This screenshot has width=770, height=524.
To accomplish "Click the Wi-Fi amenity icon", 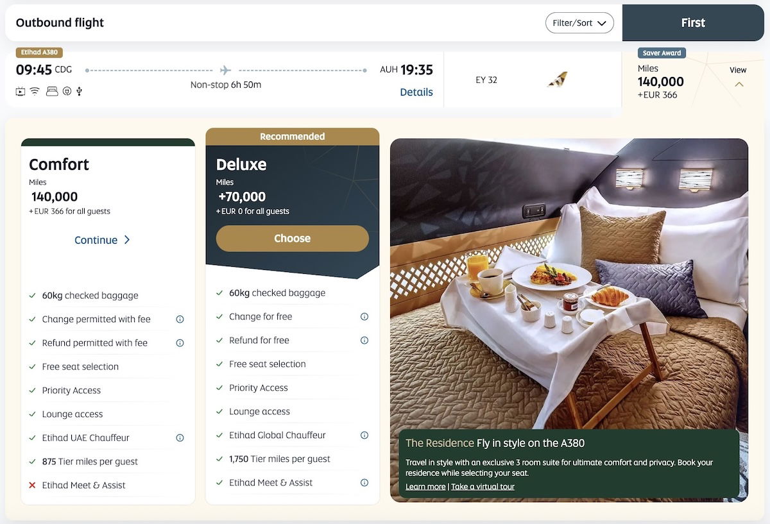I will tap(35, 92).
